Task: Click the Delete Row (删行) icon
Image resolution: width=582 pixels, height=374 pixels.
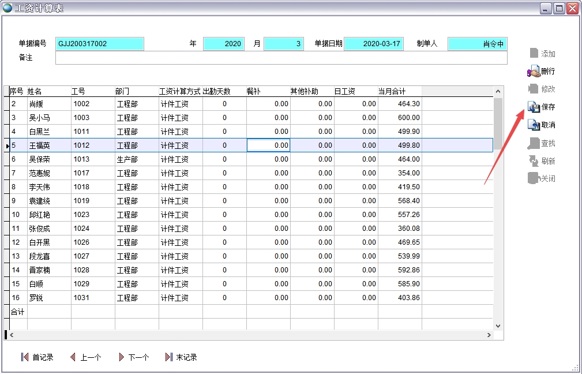Action: point(534,72)
